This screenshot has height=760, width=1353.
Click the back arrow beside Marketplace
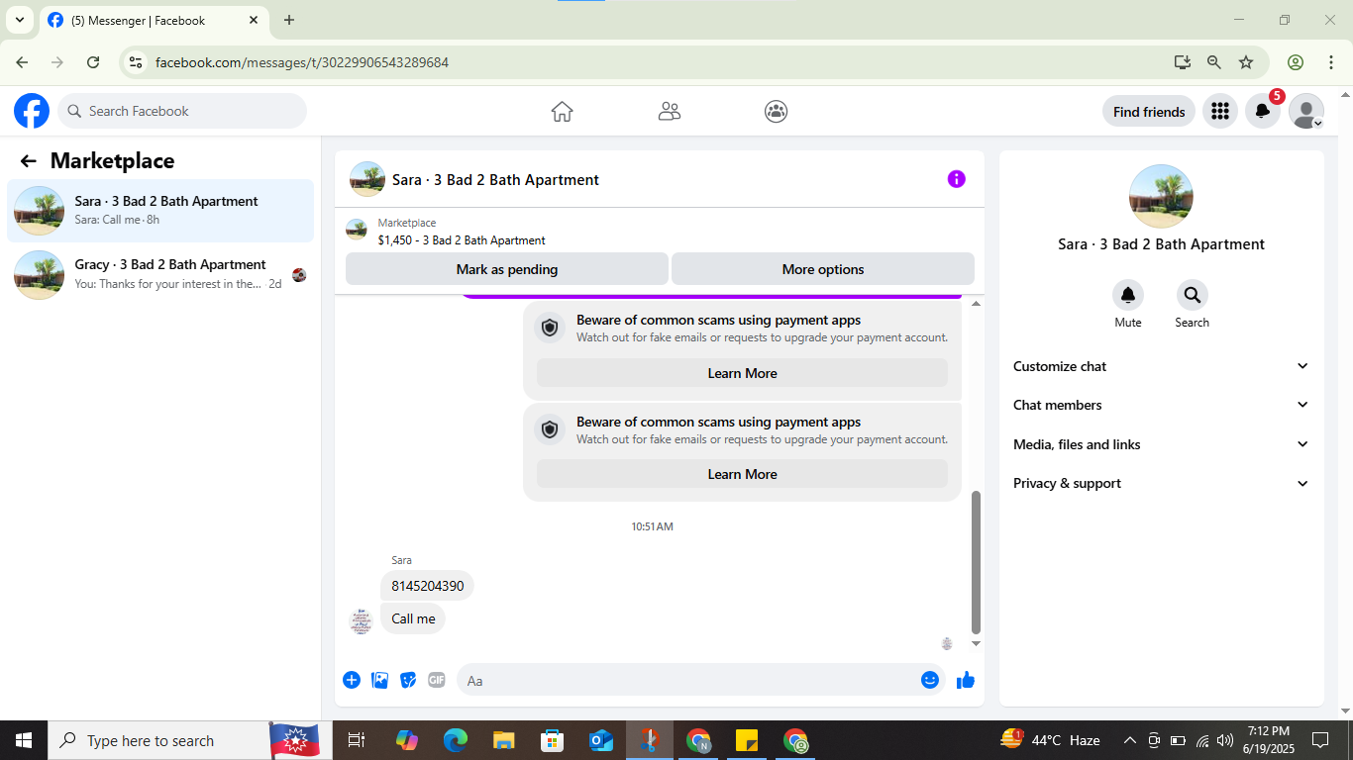[x=28, y=161]
